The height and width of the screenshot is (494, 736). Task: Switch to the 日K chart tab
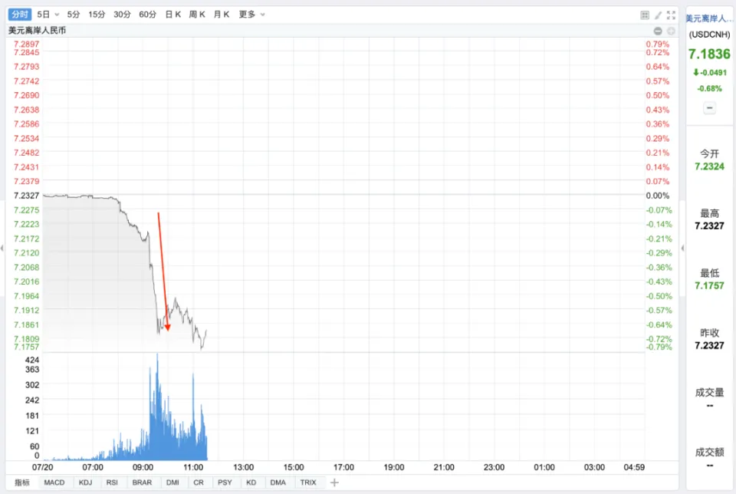[173, 15]
